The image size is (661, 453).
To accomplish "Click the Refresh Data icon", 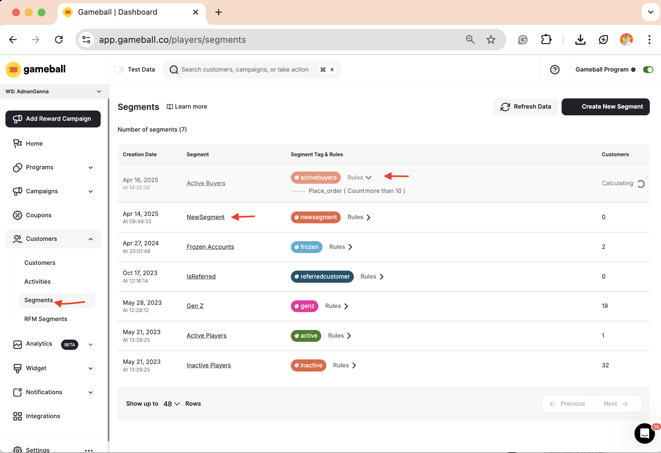I will 505,107.
